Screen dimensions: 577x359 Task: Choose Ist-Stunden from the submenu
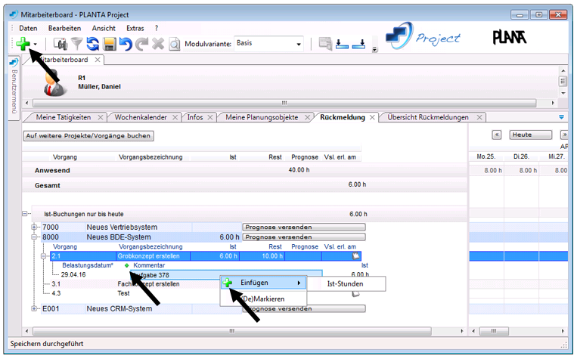tap(345, 283)
